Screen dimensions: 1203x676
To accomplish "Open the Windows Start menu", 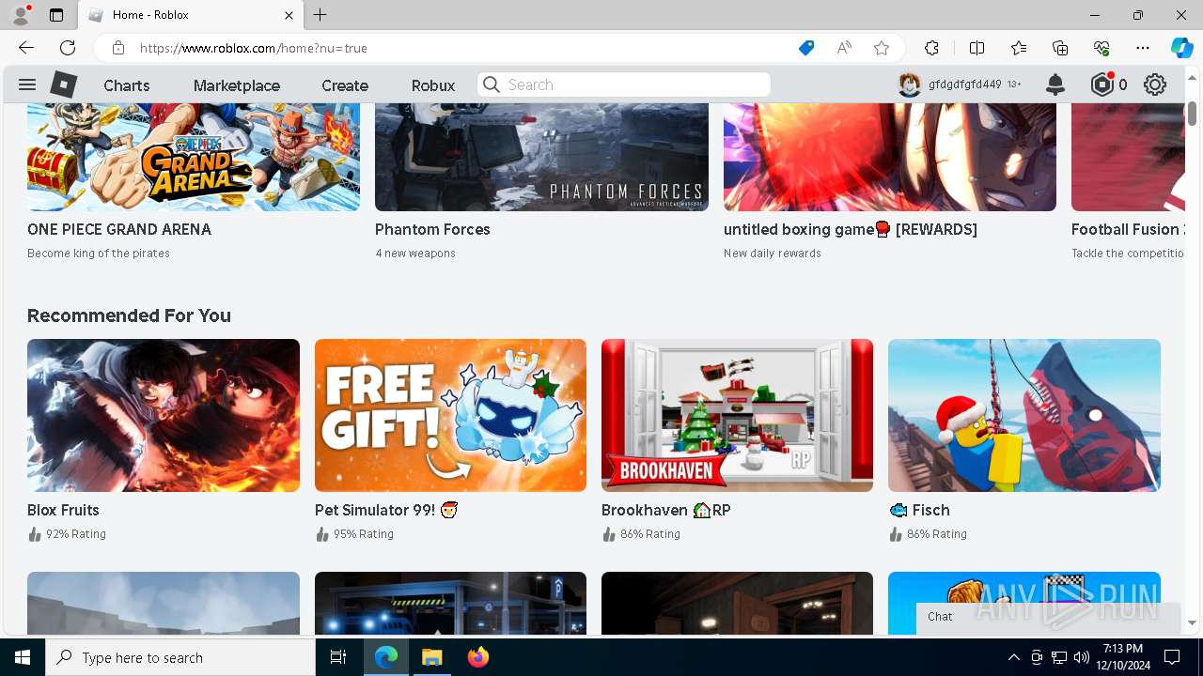I will click(23, 657).
